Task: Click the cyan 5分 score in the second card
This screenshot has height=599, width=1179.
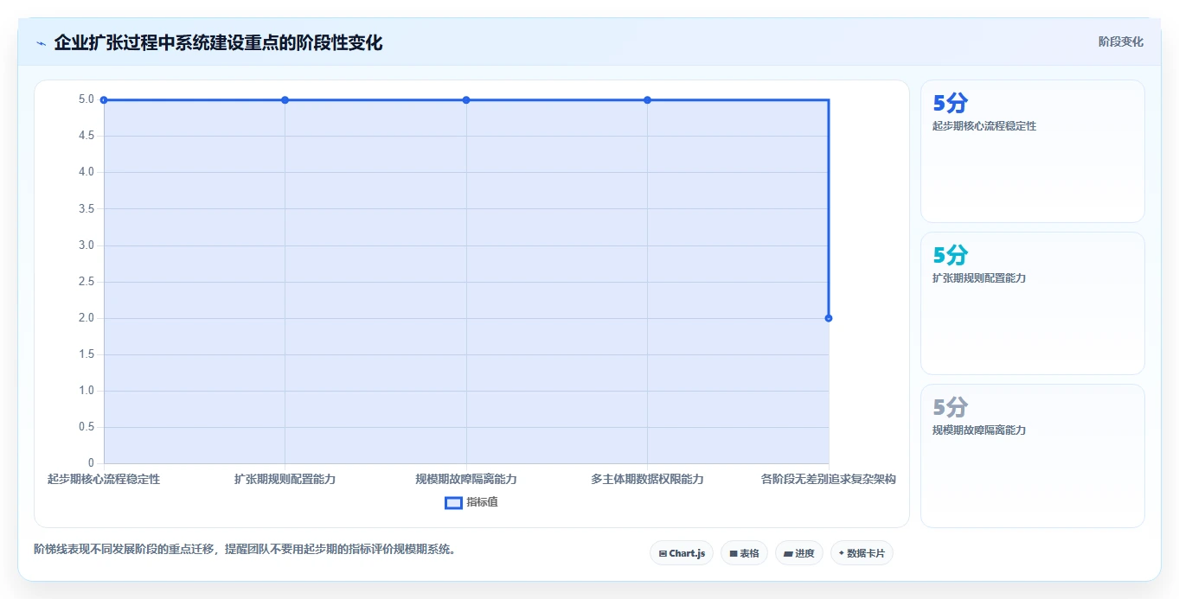Action: click(950, 255)
